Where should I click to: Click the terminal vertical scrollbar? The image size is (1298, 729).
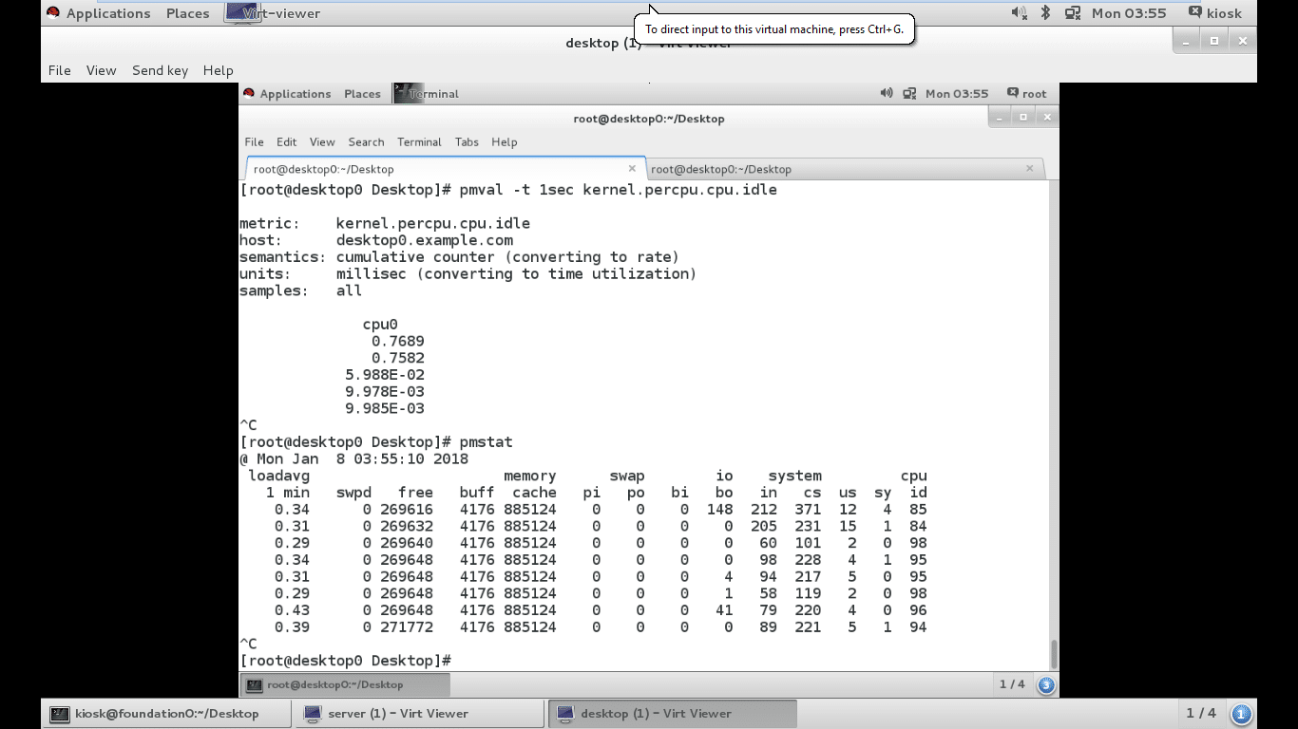coord(1052,653)
